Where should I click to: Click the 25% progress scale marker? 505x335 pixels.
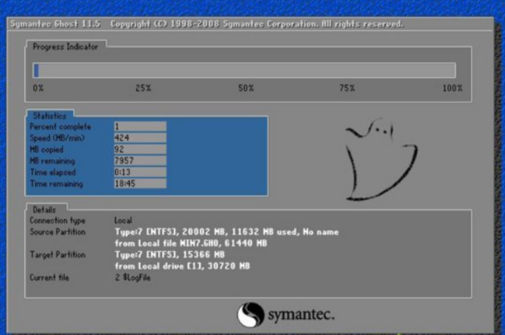143,88
